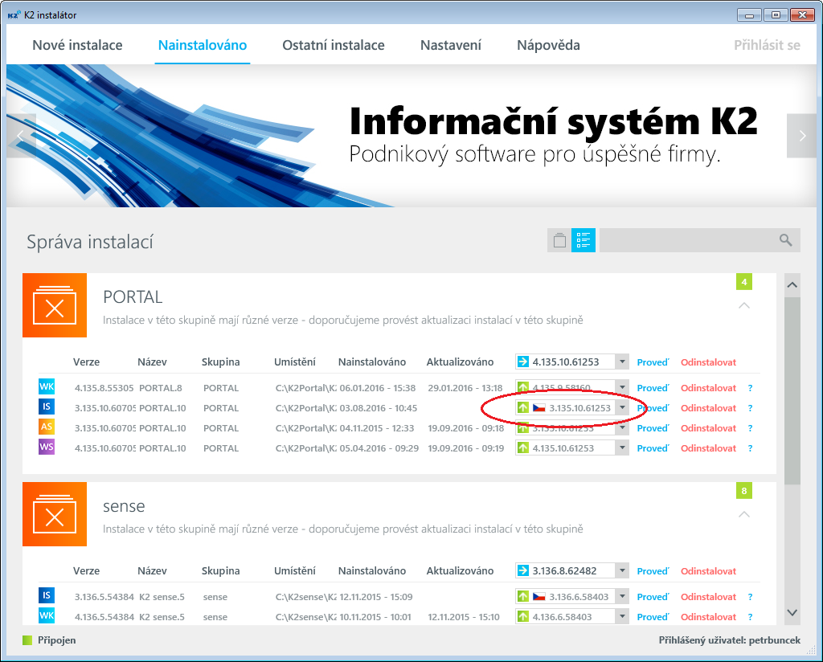Open version dropdown 4.135.10.61253 in WS row
This screenshot has width=823, height=662.
(x=622, y=447)
